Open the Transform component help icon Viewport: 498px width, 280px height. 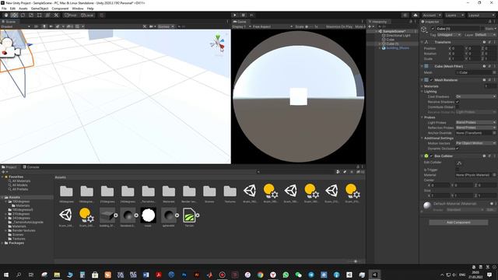tap(484, 42)
